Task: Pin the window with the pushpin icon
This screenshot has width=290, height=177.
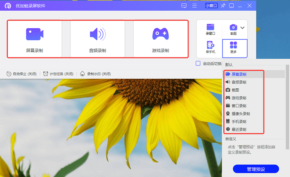Action: 223,6
